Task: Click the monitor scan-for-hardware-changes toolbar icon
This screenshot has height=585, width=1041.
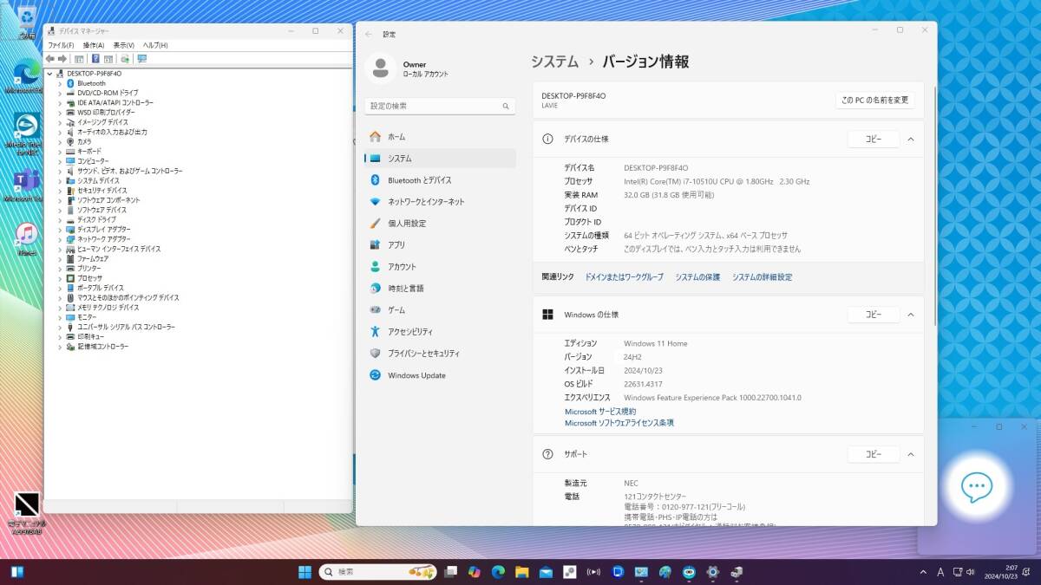Action: (142, 59)
